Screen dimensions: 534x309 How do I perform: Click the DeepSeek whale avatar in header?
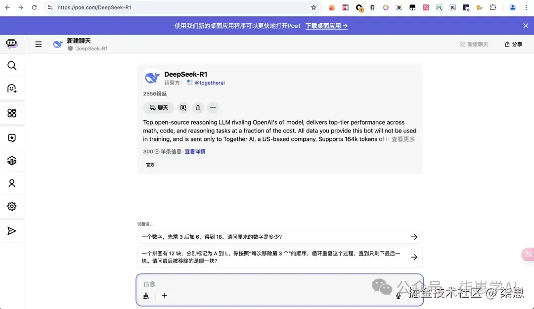(58, 44)
